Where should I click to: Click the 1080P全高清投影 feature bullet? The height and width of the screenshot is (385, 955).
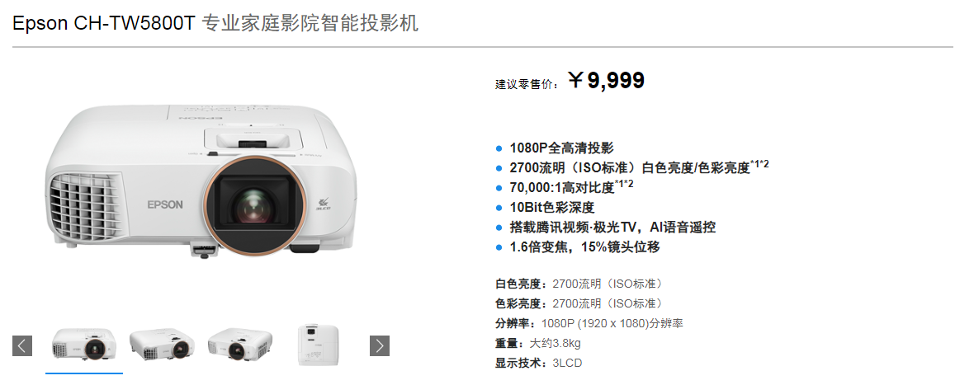[561, 148]
